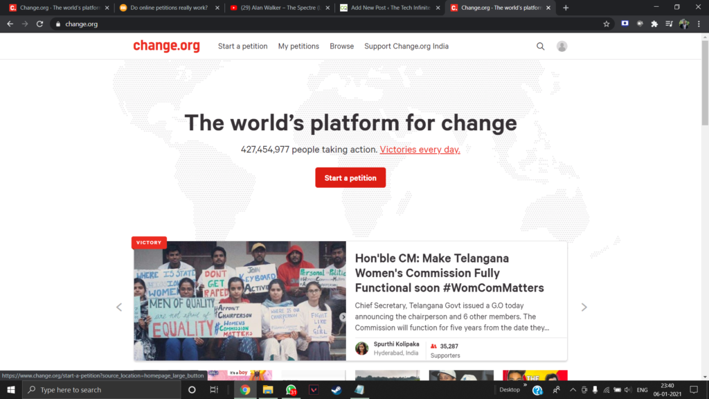The image size is (709, 399).
Task: Click the screen recorder extension icon
Action: [x=625, y=24]
